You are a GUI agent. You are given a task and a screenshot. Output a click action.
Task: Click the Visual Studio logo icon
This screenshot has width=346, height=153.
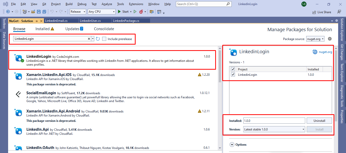[5, 4]
